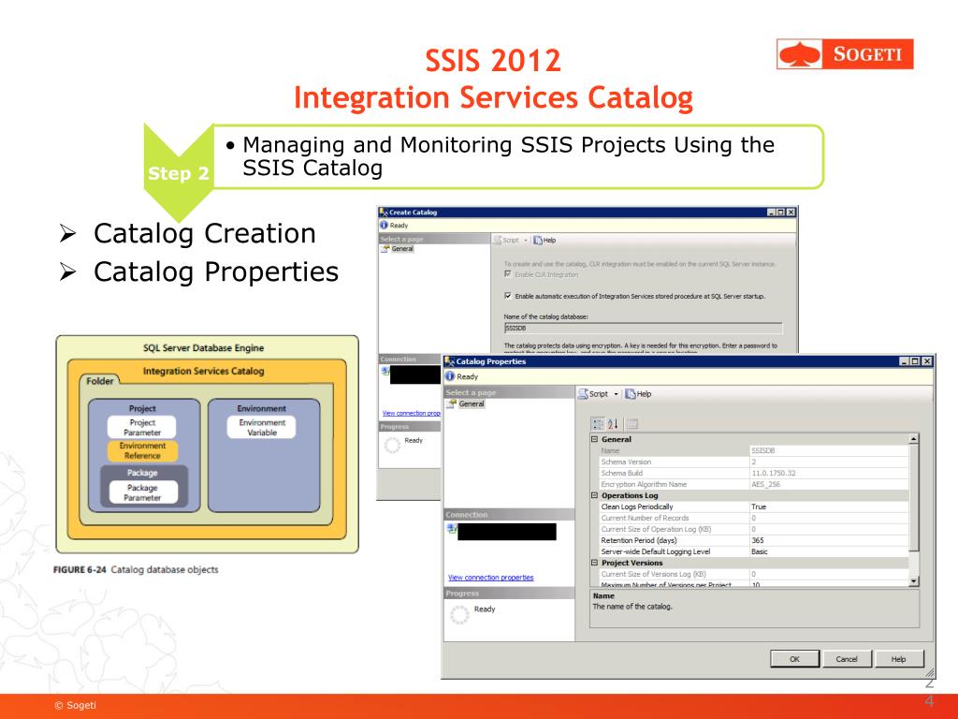Click Catalog Properties title bar icon
The image size is (958, 719).
pos(449,361)
